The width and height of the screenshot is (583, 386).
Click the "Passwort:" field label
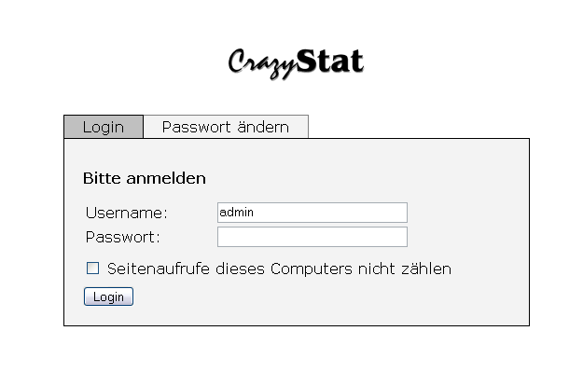[x=123, y=237]
